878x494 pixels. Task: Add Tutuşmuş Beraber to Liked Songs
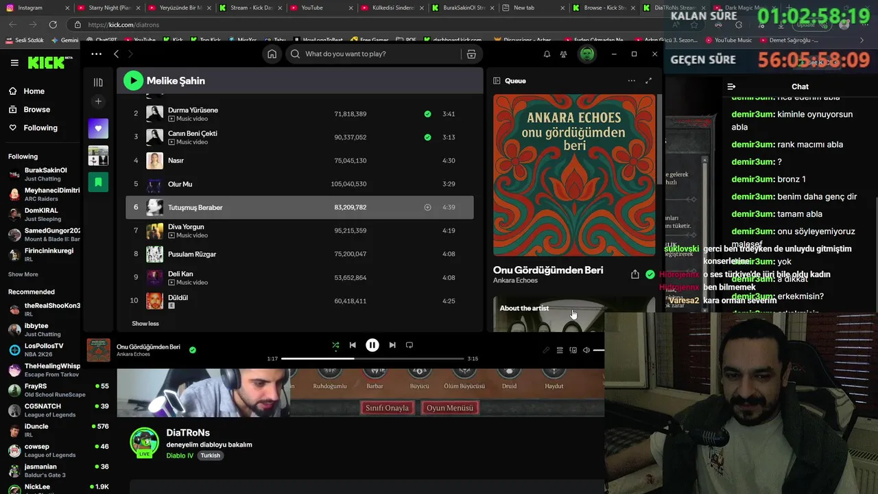427,207
